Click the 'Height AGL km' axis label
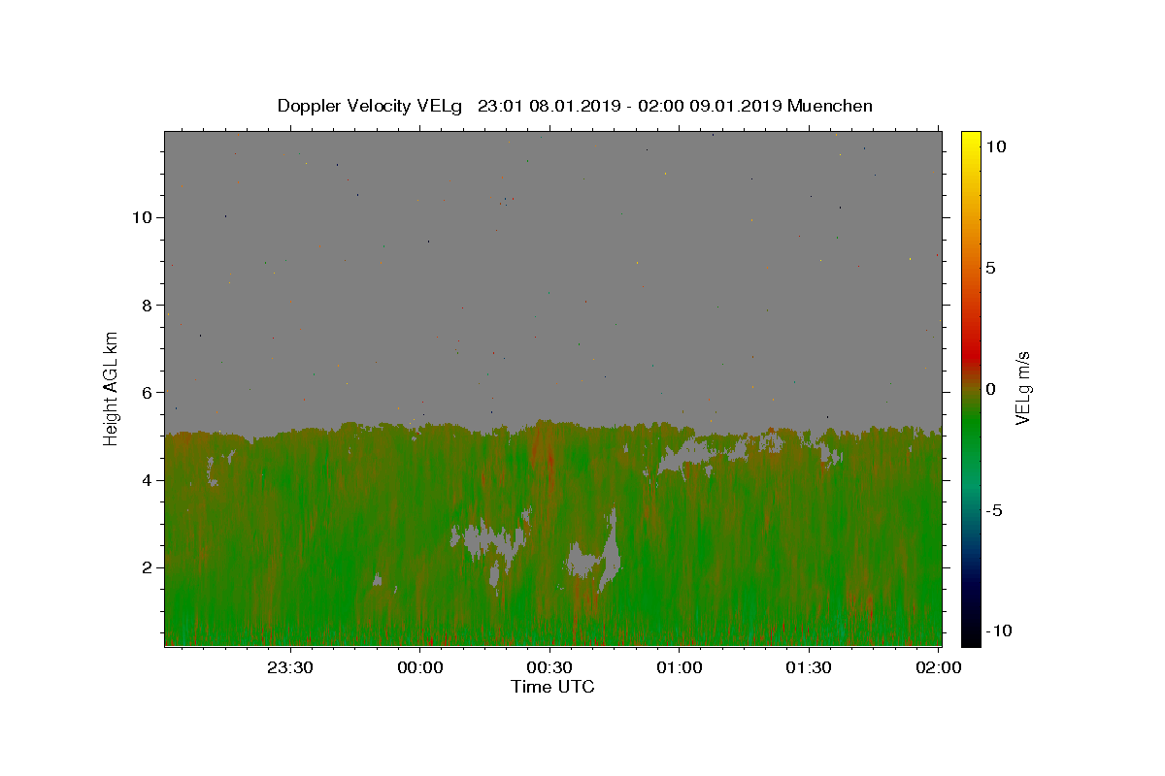 111,388
